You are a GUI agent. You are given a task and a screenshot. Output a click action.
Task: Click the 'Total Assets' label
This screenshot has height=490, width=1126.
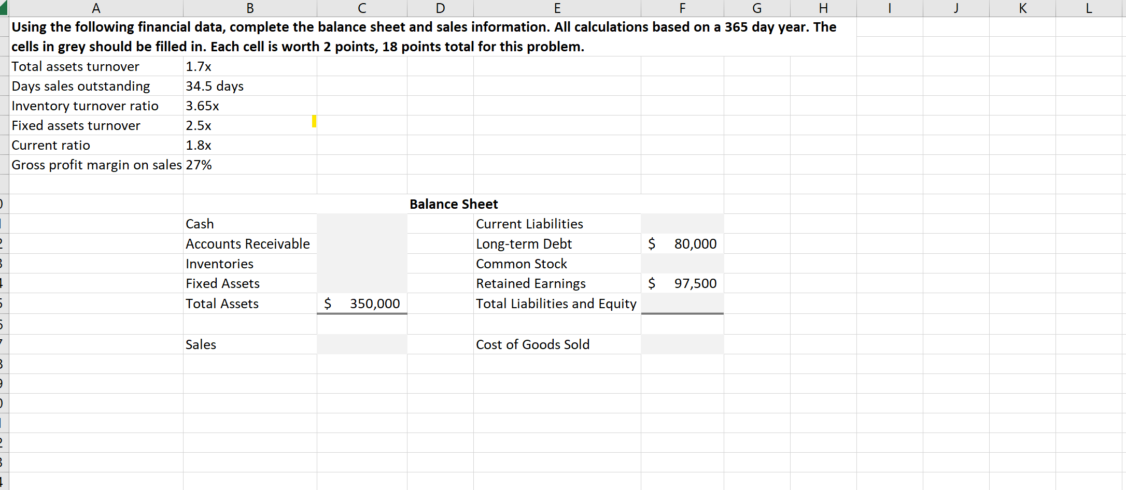click(222, 304)
